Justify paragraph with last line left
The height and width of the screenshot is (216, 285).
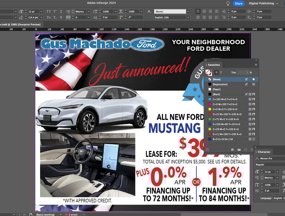pyautogui.click(x=198, y=17)
